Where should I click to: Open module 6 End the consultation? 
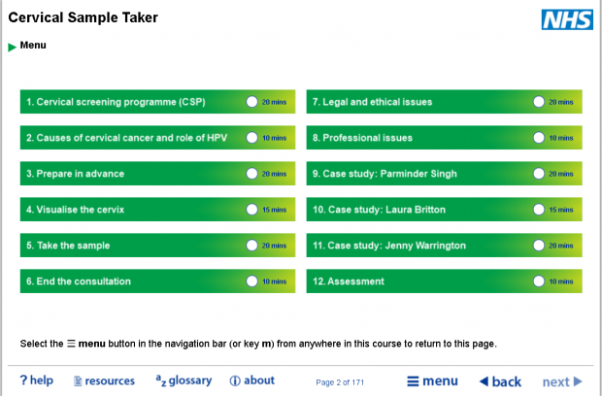click(x=158, y=281)
